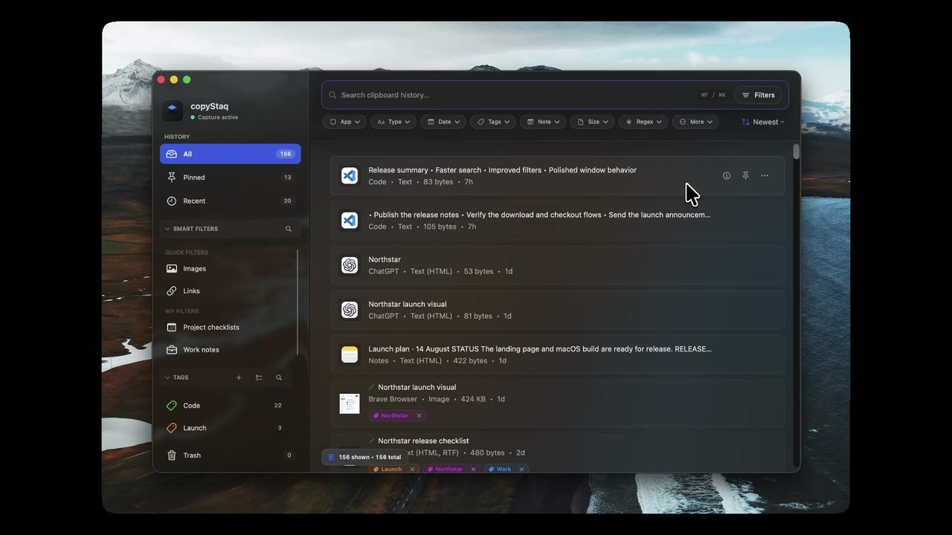The width and height of the screenshot is (952, 535).
Task: Click Notes app icon on Launch plan row
Action: (x=350, y=354)
